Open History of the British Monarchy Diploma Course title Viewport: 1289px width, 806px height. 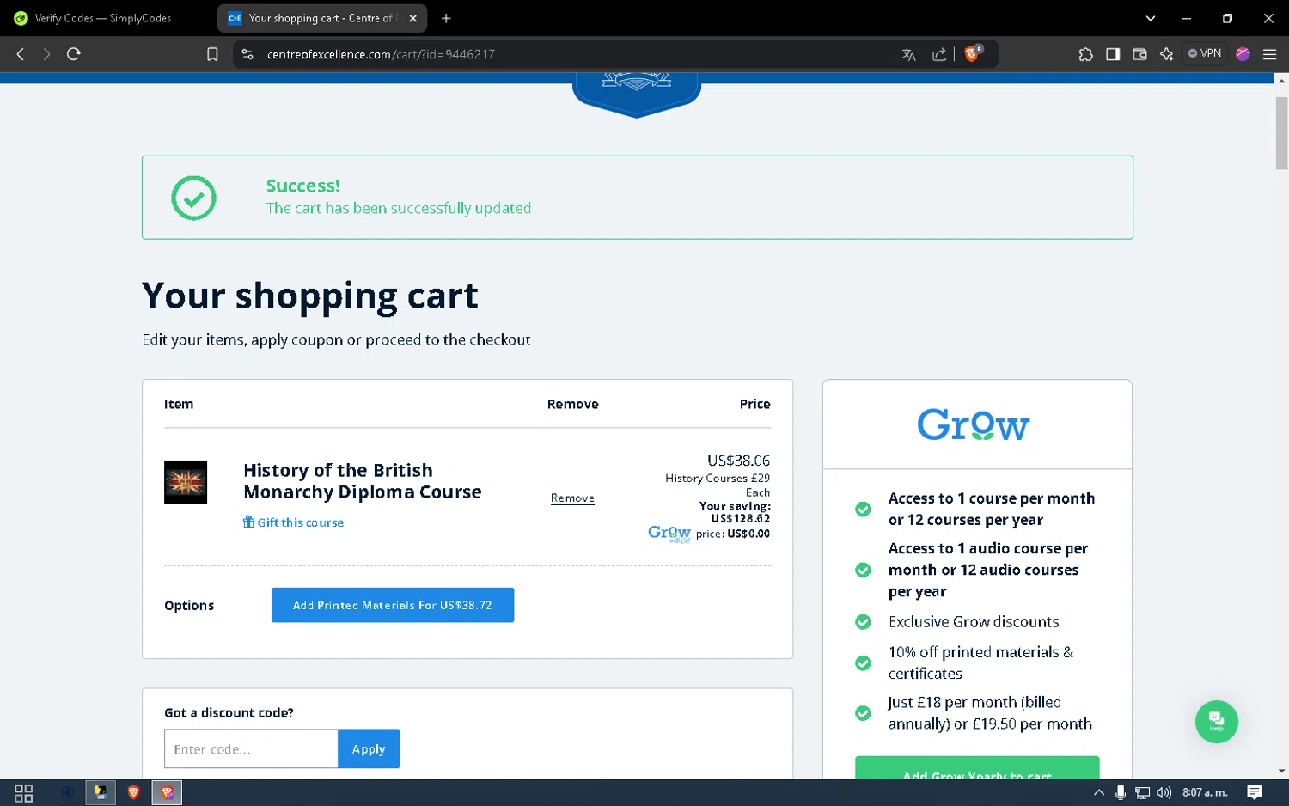click(362, 481)
